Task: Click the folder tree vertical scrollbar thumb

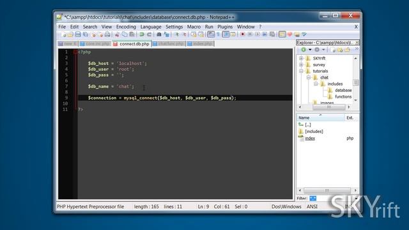Action: 355,82
